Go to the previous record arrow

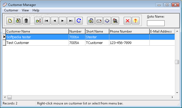point(55,21)
